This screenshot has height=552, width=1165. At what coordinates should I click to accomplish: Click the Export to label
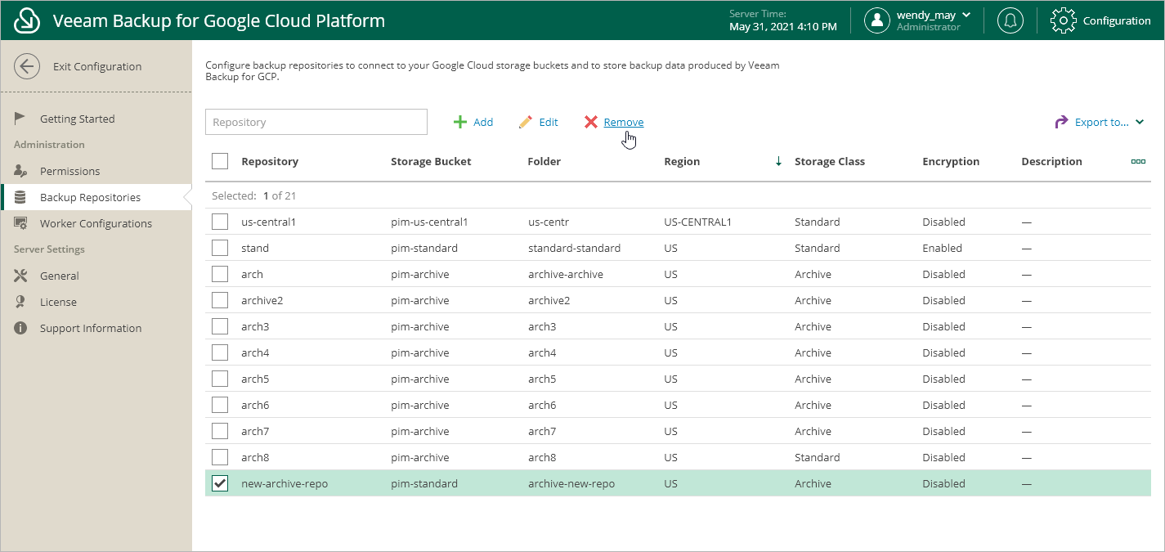coord(1102,122)
